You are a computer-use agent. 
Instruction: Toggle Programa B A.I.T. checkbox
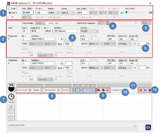tap(24, 79)
